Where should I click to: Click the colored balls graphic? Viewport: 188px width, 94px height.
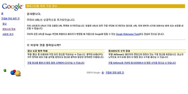coord(12,73)
